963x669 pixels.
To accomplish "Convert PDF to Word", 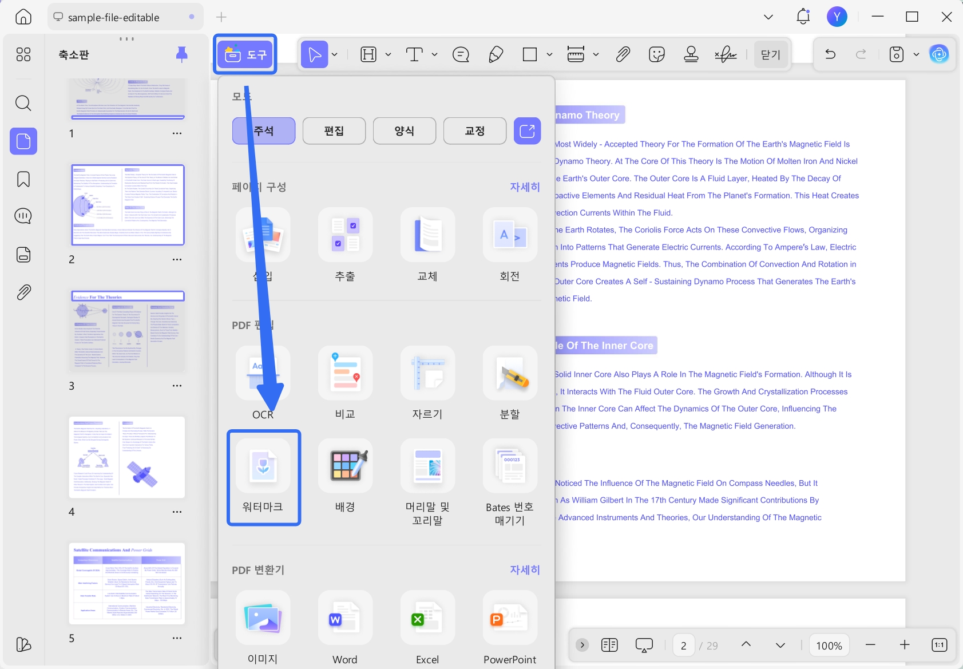I will 345,628.
